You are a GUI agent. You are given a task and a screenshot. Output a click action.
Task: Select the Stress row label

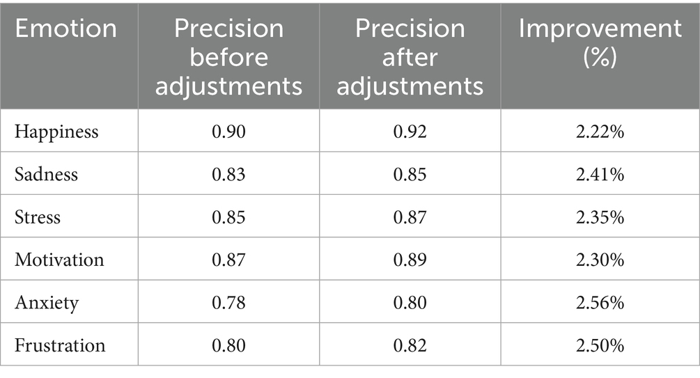(x=38, y=216)
